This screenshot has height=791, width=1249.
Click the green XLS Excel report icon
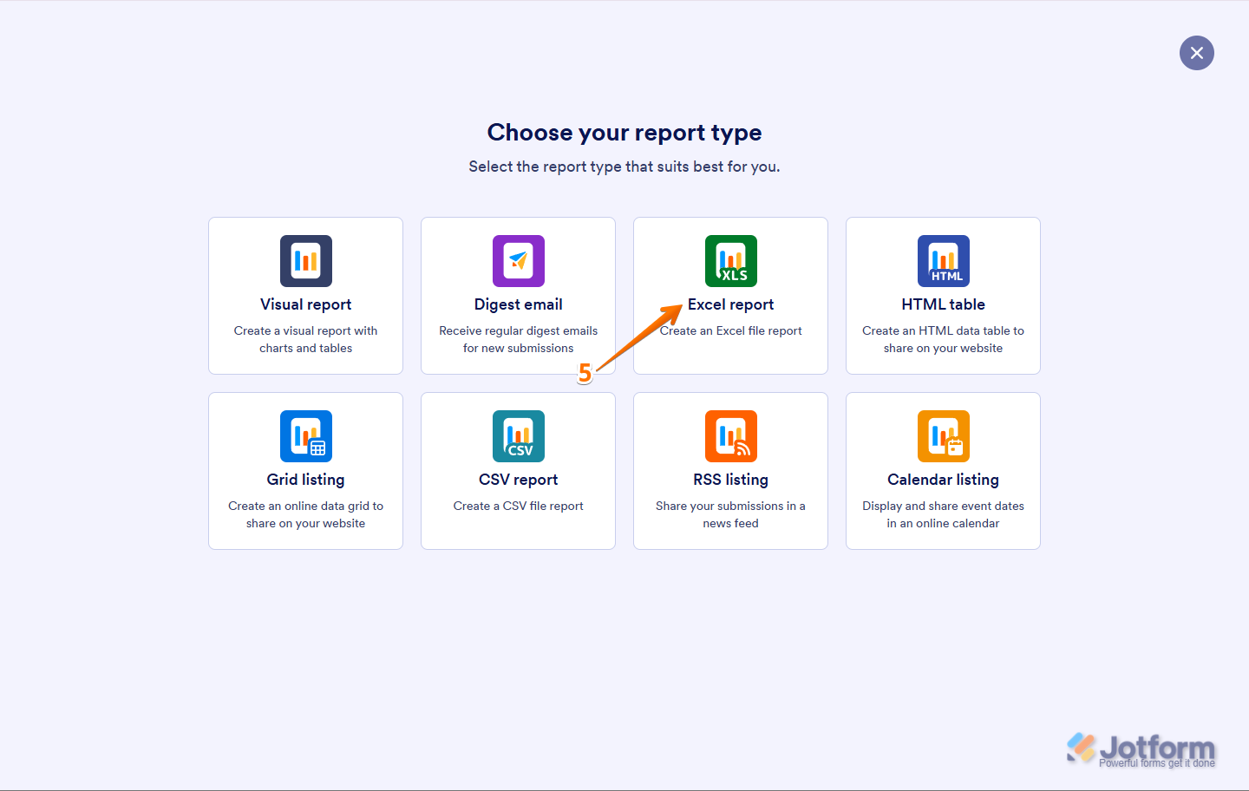(x=730, y=261)
